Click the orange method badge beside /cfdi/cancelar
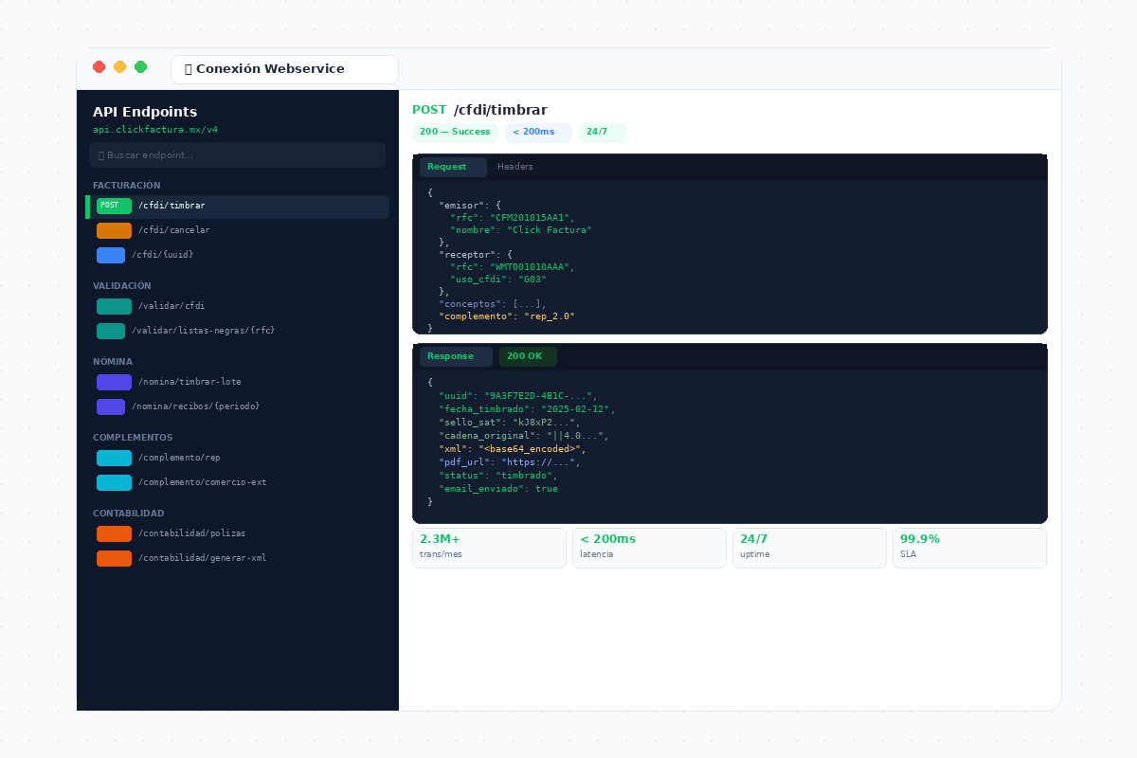 coord(114,230)
